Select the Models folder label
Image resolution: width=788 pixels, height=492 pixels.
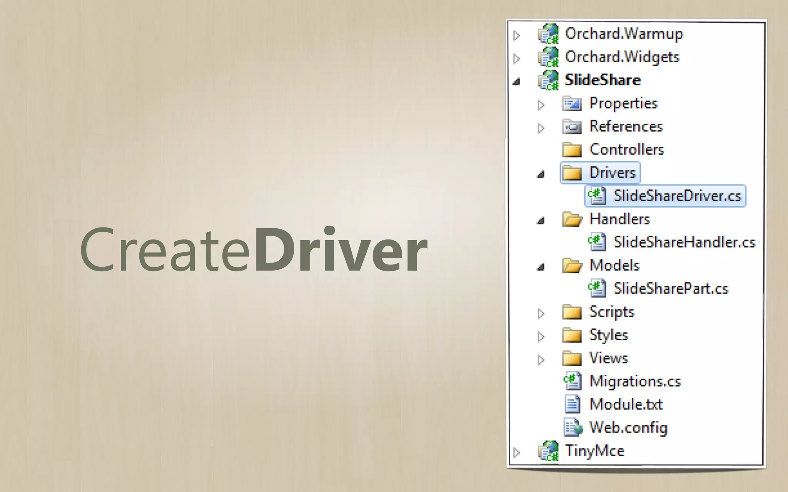point(614,266)
